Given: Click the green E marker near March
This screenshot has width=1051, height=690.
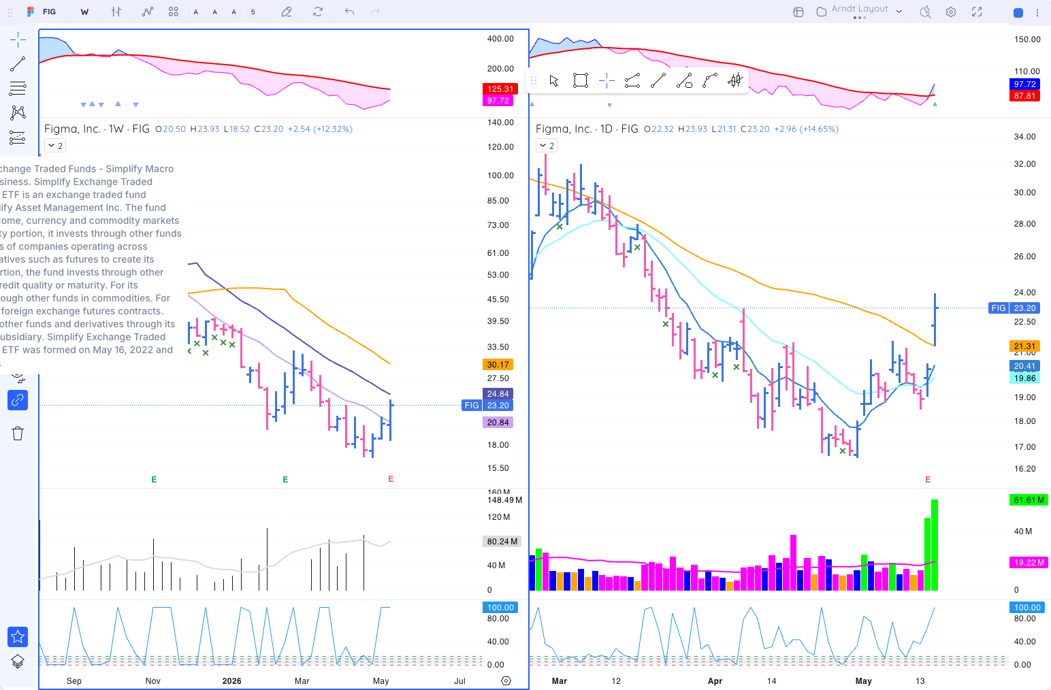Looking at the screenshot, I should click(285, 480).
